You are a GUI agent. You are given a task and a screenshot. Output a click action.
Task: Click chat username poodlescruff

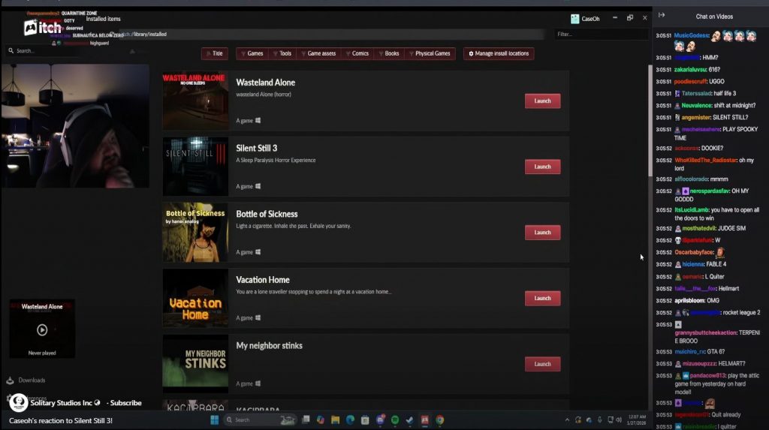(x=691, y=81)
